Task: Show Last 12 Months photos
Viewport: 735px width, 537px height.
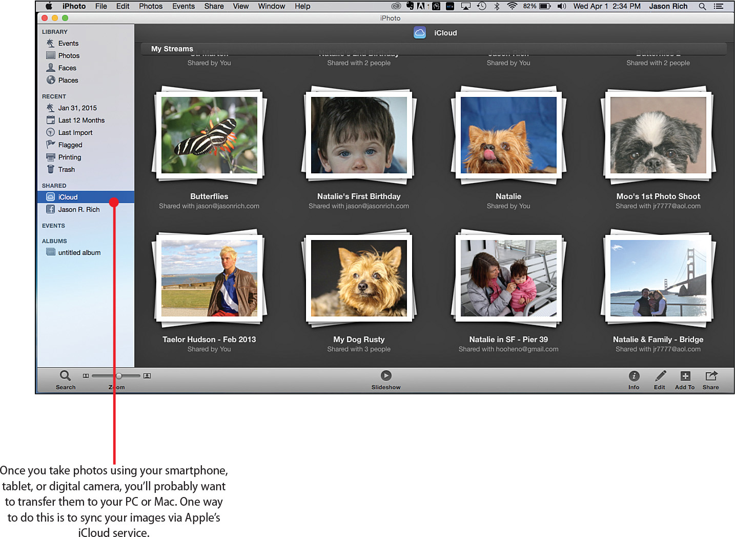Action: pyautogui.click(x=81, y=121)
